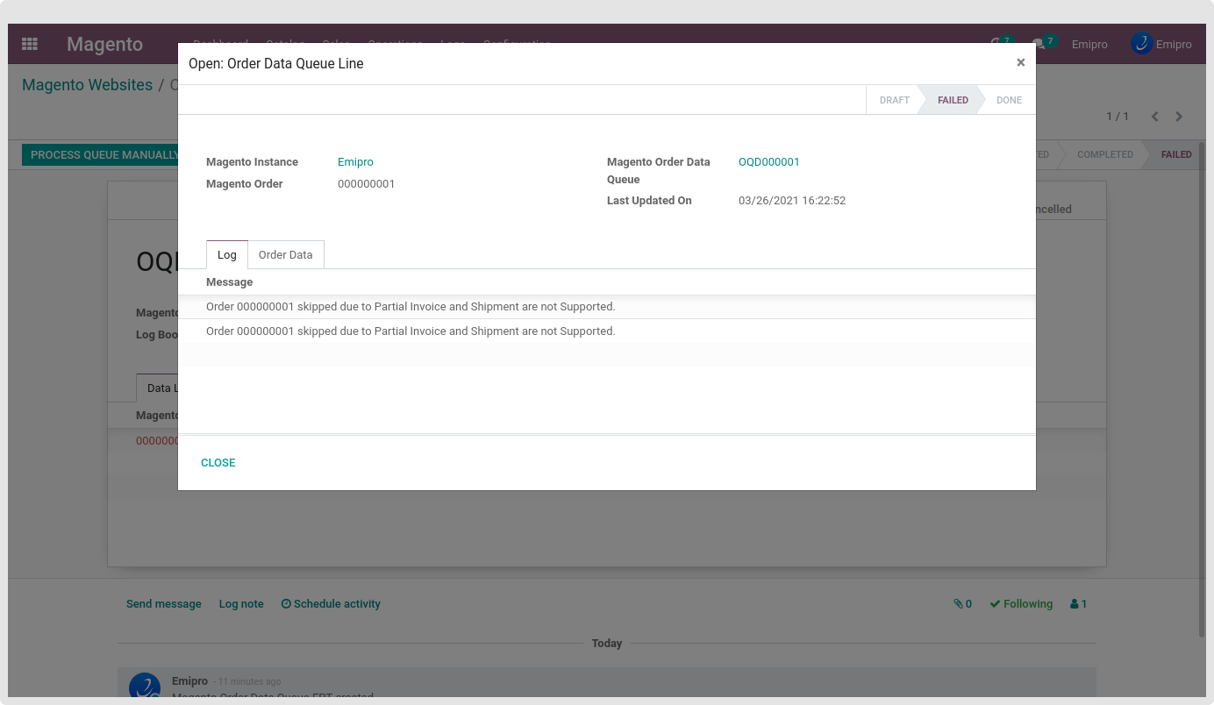Select the Log tab
This screenshot has height=705, width=1214.
tap(226, 254)
